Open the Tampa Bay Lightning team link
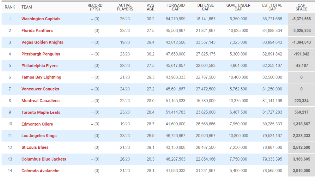Viewport: 316px width, 177px height. click(41, 77)
